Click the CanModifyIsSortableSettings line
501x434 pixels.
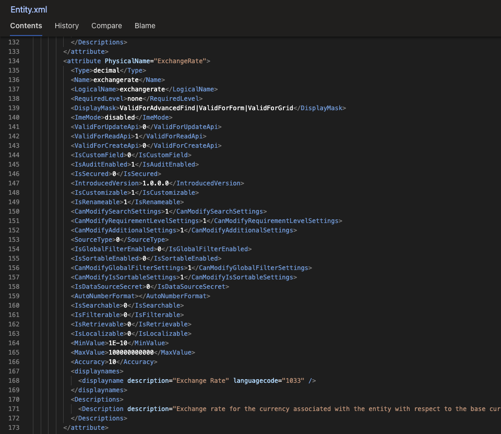click(184, 277)
